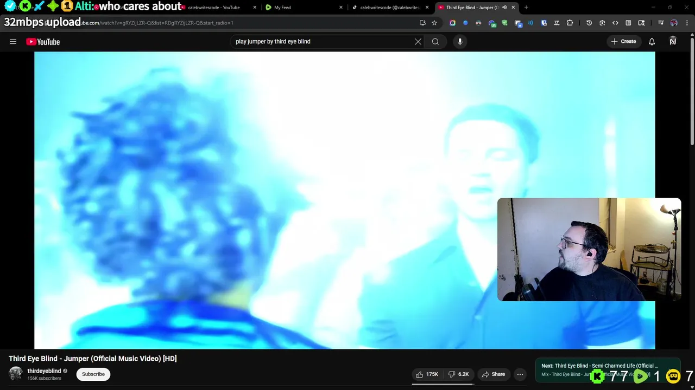This screenshot has height=390, width=695.
Task: Open the Chrome profile avatar
Action: point(674,23)
